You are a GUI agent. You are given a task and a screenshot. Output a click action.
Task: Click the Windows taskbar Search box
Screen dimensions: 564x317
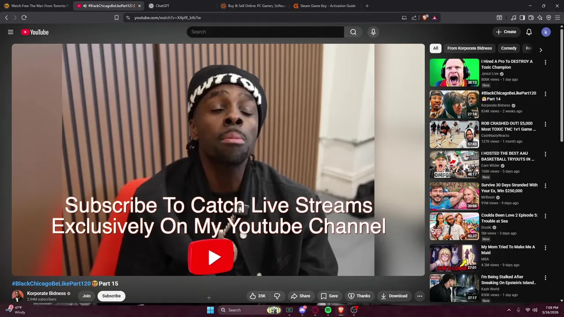(250, 310)
